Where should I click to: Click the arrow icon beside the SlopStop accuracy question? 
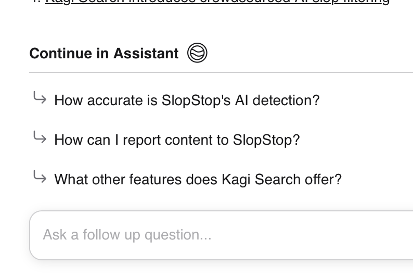[x=40, y=97]
